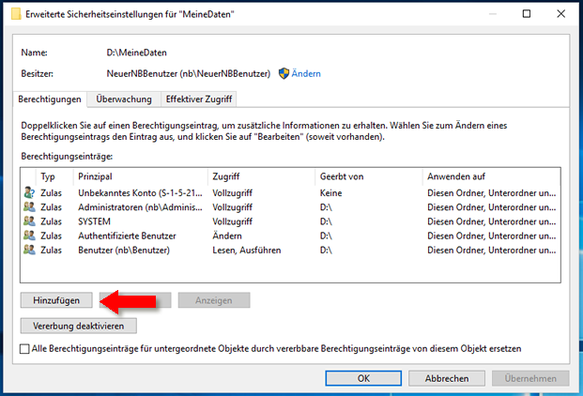
Task: Select the Authentifizierte Benutzer group icon
Action: pyautogui.click(x=28, y=236)
